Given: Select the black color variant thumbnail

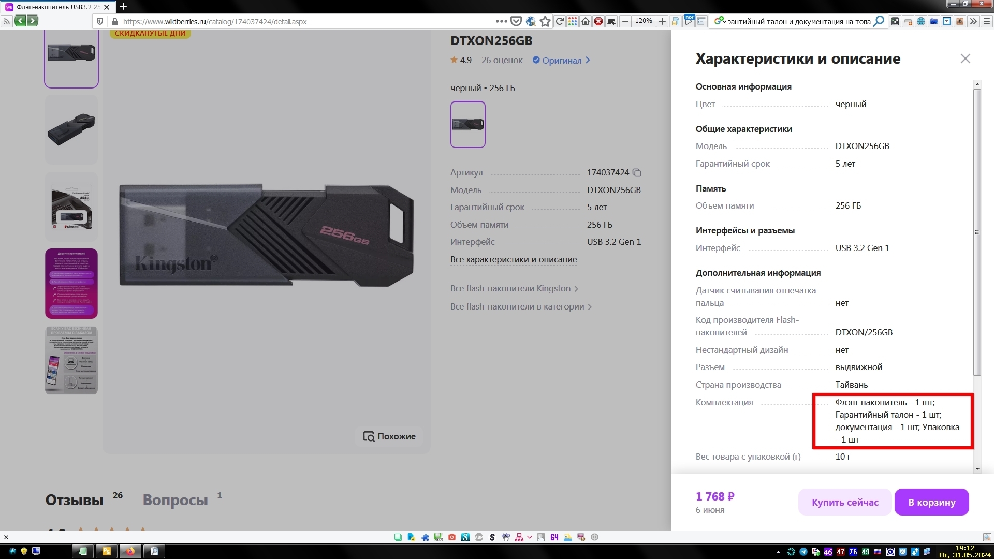Looking at the screenshot, I should pos(468,124).
